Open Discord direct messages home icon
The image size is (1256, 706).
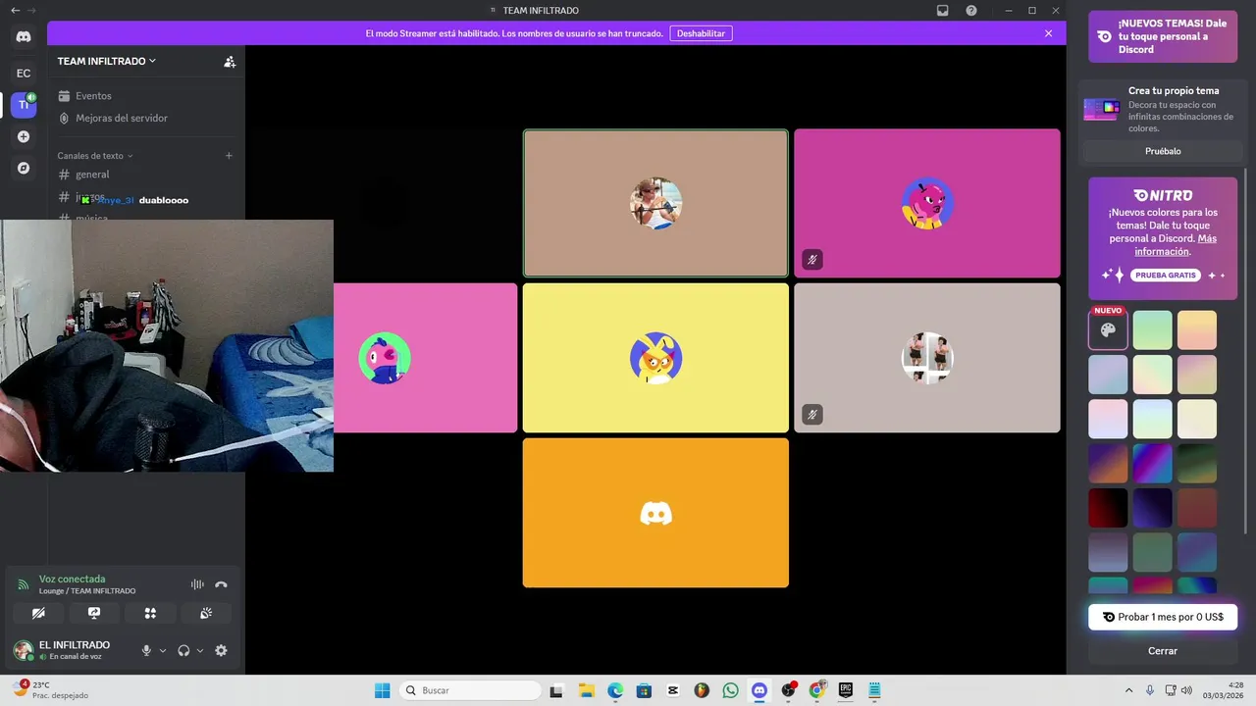(x=24, y=37)
